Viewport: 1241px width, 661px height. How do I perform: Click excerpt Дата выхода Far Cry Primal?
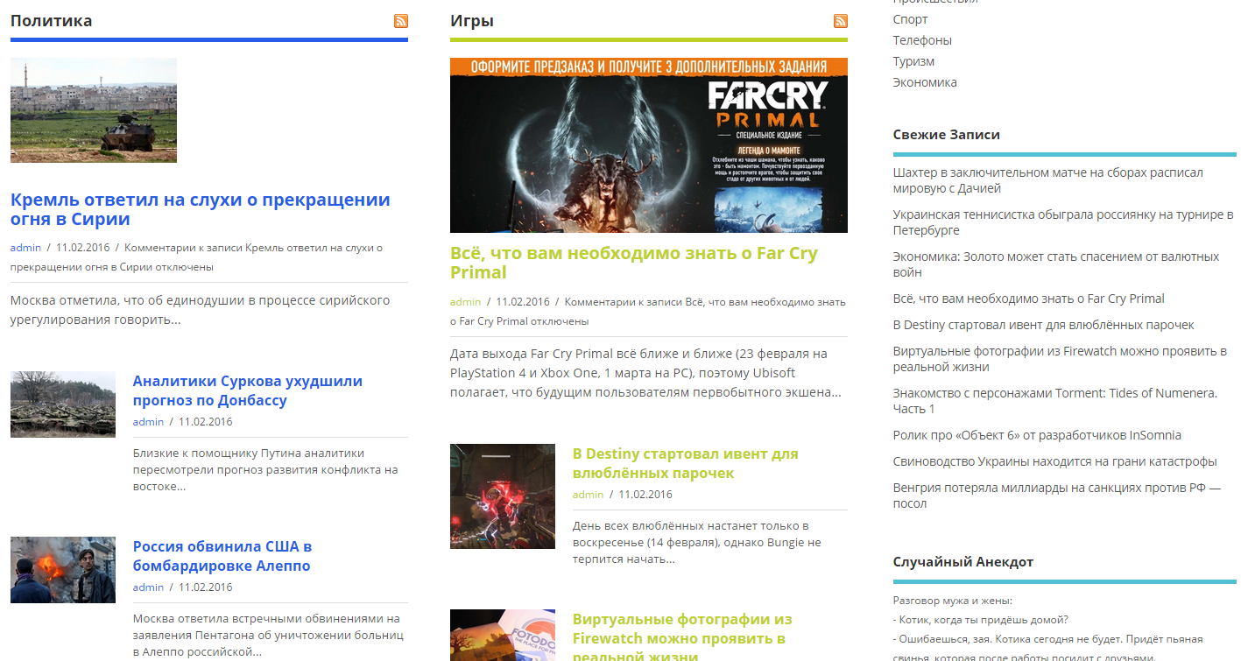click(645, 373)
